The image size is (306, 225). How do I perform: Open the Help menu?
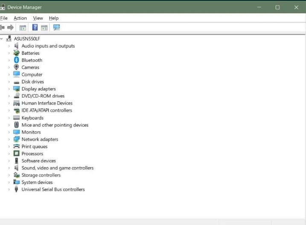[54, 18]
